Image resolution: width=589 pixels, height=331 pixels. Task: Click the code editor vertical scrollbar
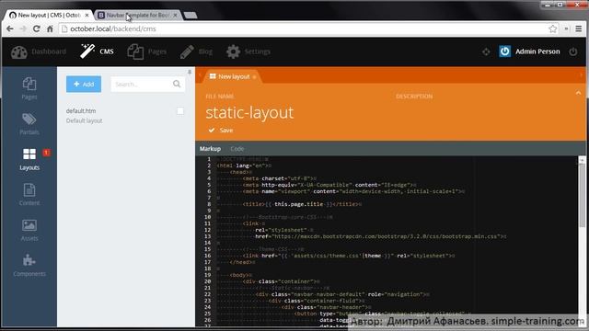pos(582,195)
